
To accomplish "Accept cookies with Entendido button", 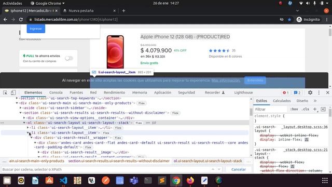I will click(x=255, y=81).
